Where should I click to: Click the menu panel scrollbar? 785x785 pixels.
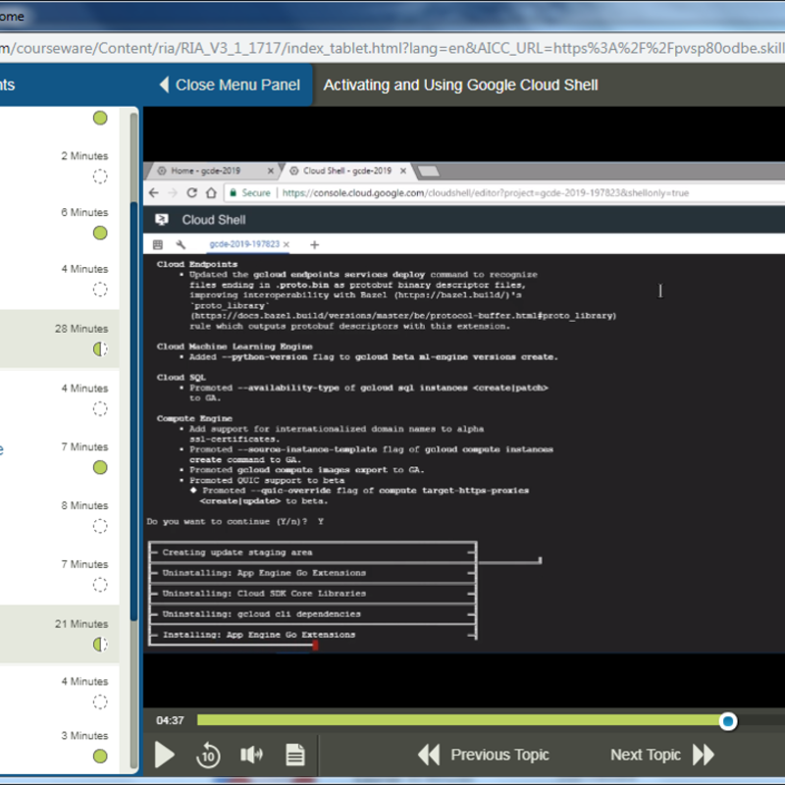[133, 410]
